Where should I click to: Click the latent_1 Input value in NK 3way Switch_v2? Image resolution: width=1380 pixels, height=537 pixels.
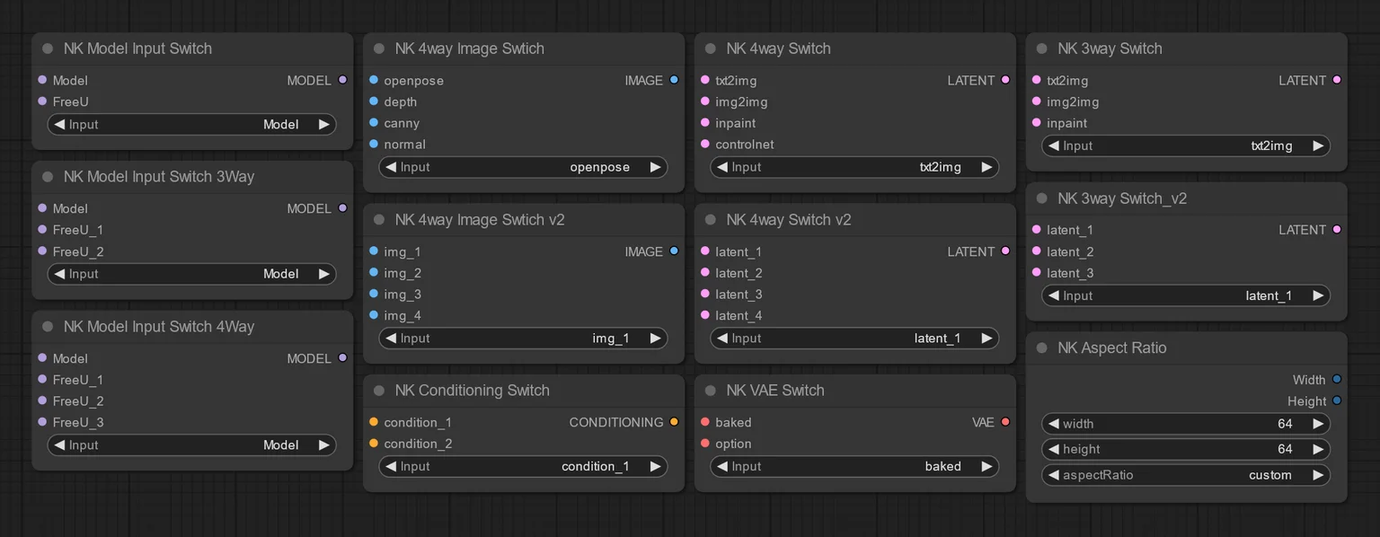point(1269,295)
